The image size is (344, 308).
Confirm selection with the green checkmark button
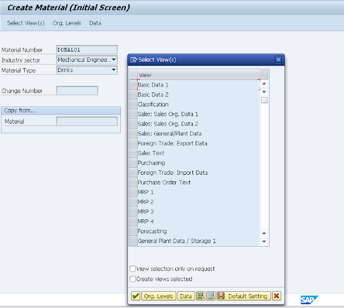[x=135, y=296]
